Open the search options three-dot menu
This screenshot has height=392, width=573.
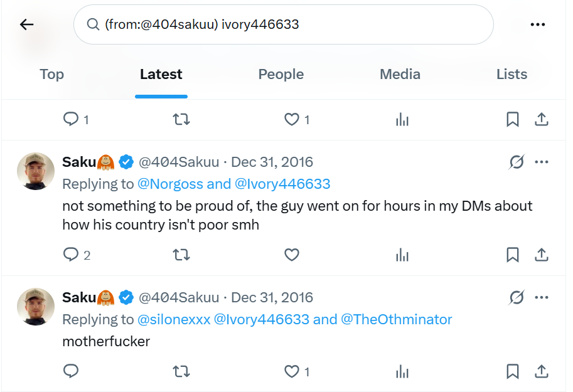pos(537,24)
